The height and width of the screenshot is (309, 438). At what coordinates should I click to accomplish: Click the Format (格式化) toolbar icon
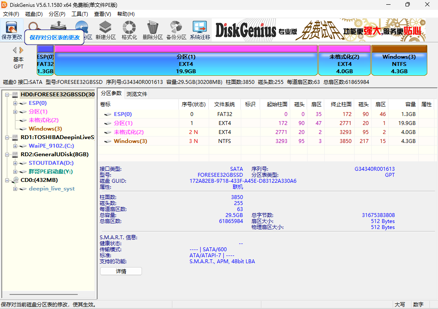coord(129,30)
